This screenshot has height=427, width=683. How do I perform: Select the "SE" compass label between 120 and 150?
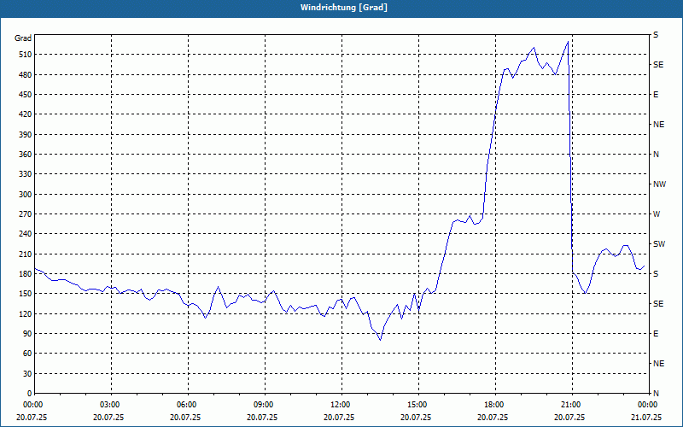tap(658, 304)
